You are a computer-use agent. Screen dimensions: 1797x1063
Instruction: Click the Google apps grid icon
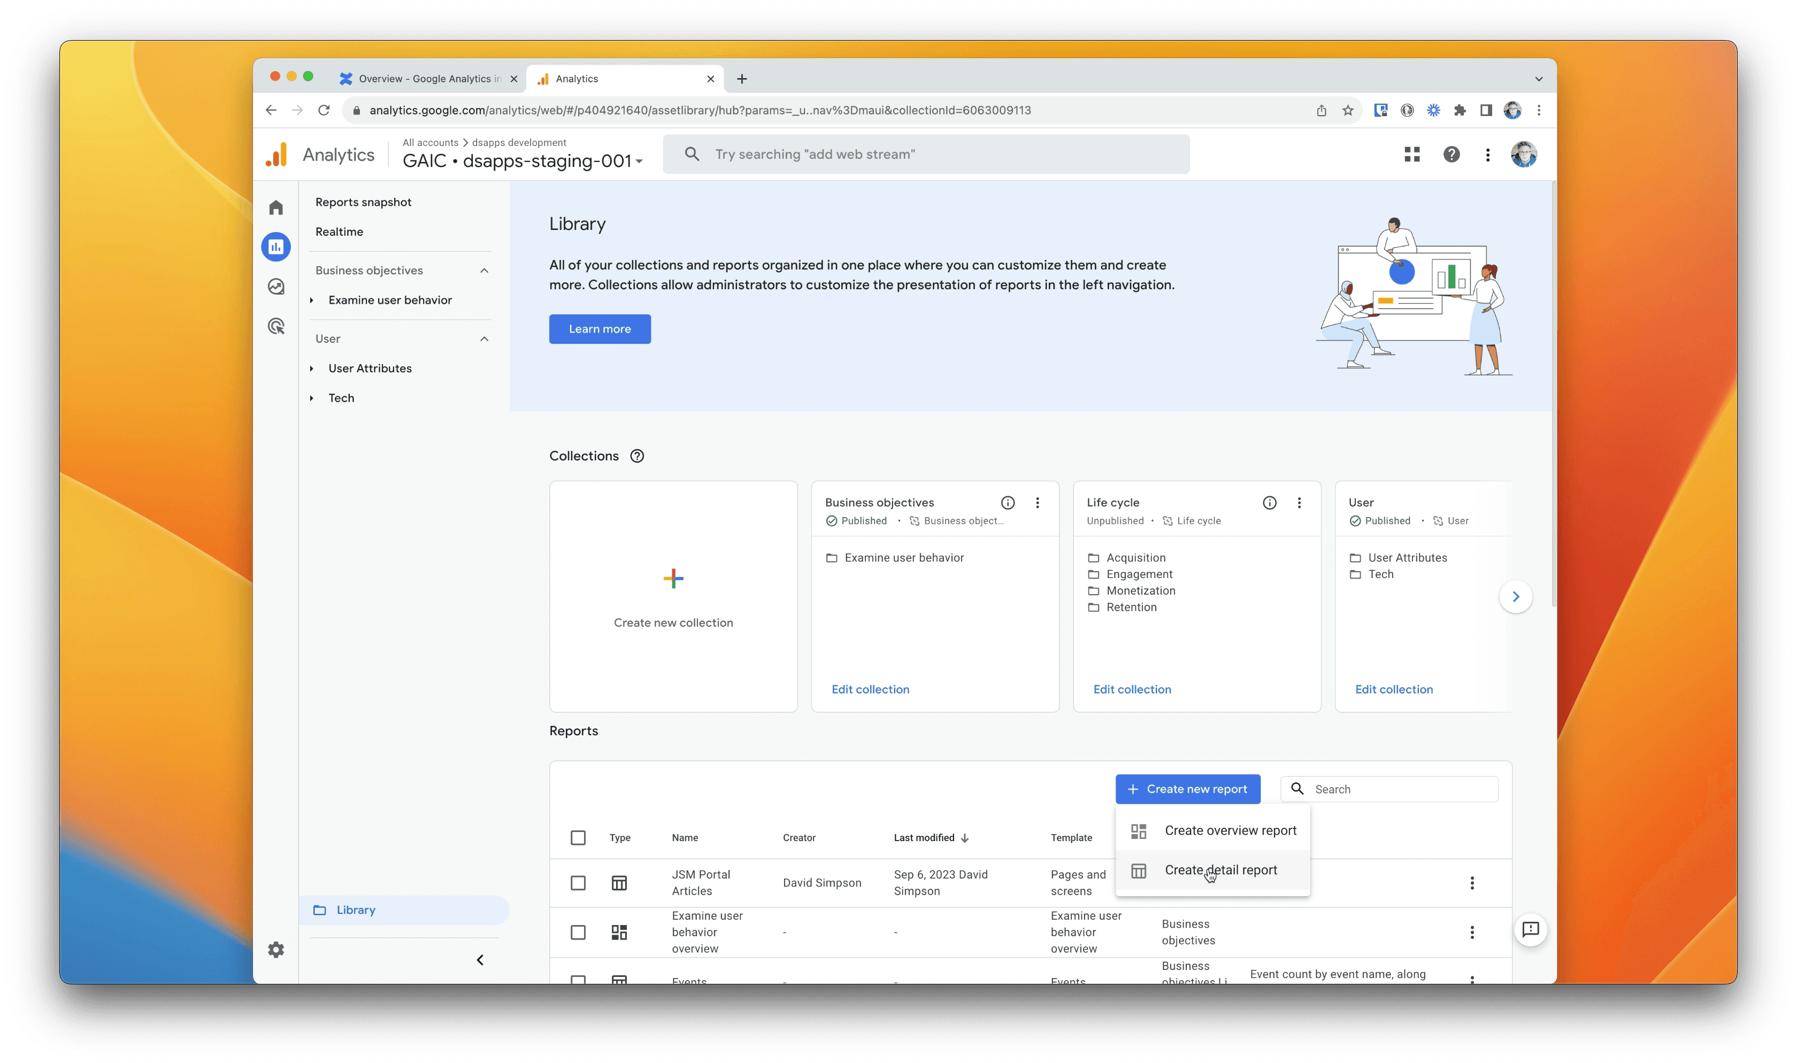[1412, 155]
